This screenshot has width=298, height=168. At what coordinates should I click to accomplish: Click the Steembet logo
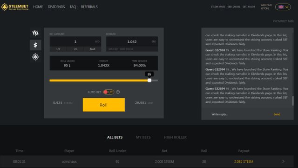coord(14,7)
